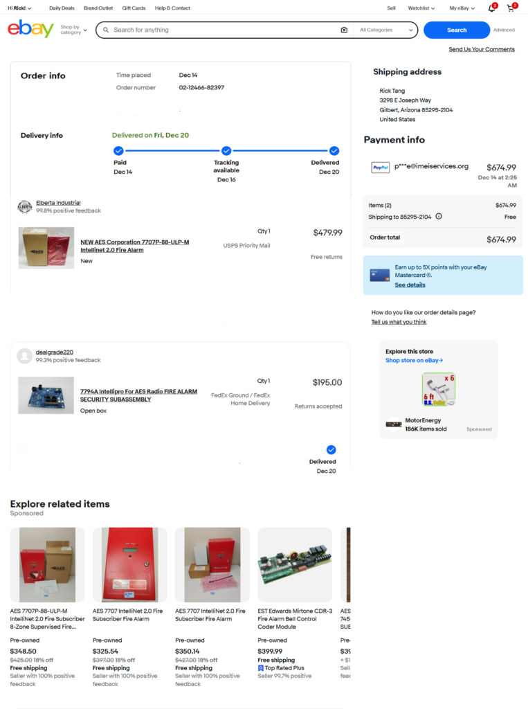Click the shipping info circle icon

coord(439,217)
